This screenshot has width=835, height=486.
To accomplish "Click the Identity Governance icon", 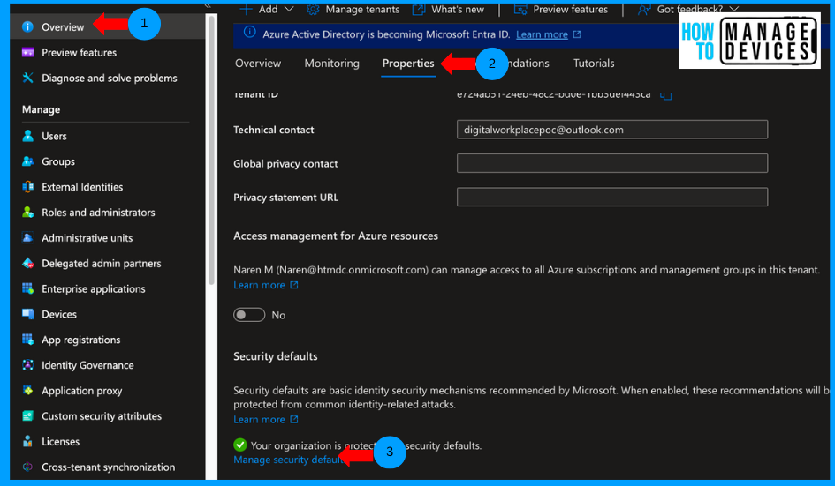I will pos(27,365).
